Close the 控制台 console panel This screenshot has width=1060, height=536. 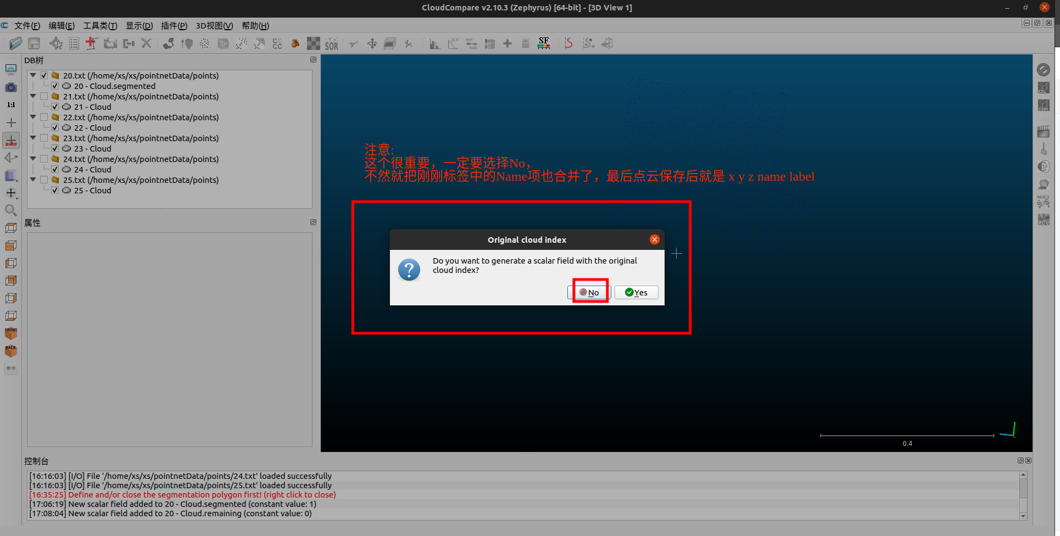click(1029, 461)
